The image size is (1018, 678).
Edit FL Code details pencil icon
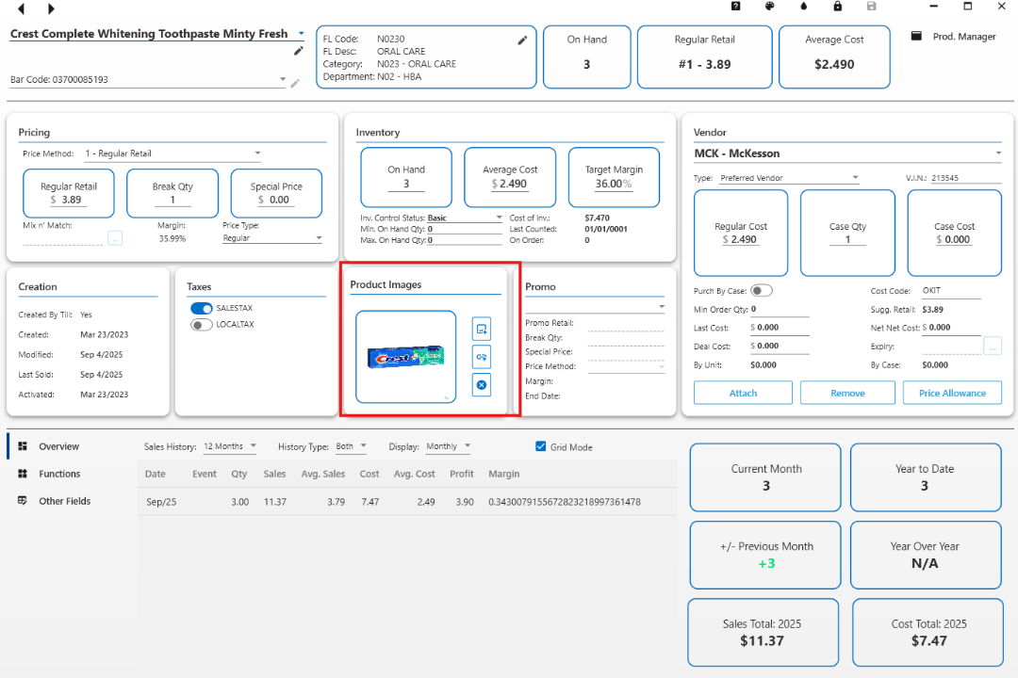[x=522, y=40]
